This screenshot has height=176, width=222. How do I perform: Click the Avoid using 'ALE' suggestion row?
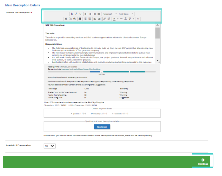(x=89, y=98)
